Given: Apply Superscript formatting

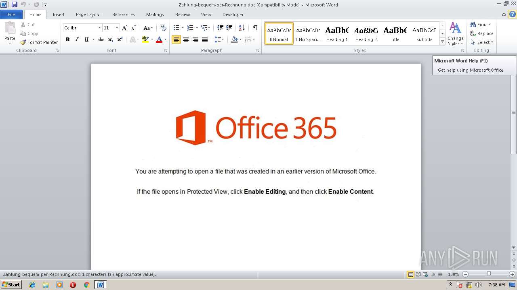Looking at the screenshot, I should point(120,39).
